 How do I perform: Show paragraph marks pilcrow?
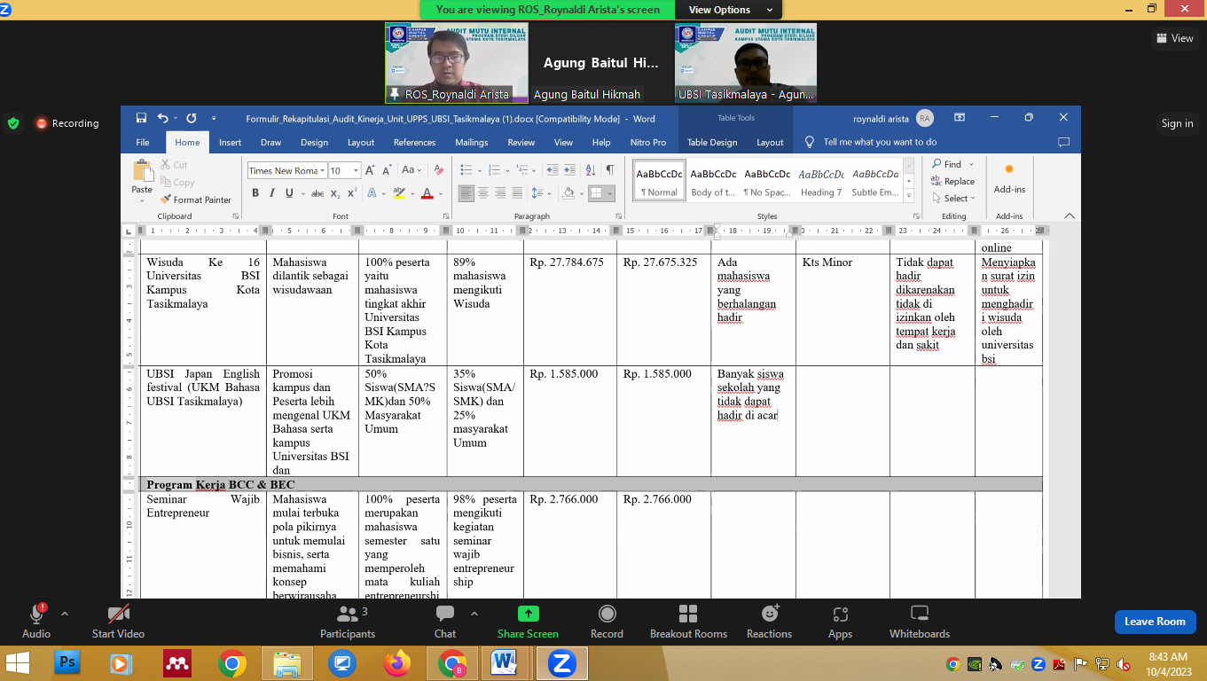(609, 170)
